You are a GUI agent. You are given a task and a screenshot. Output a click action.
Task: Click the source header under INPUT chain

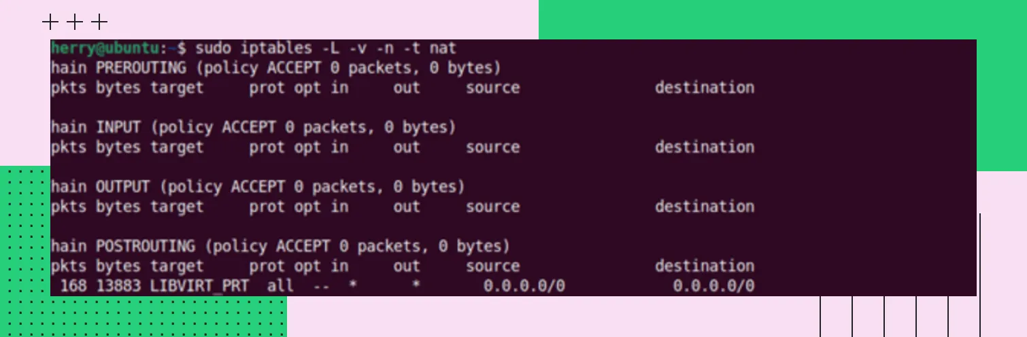click(492, 147)
